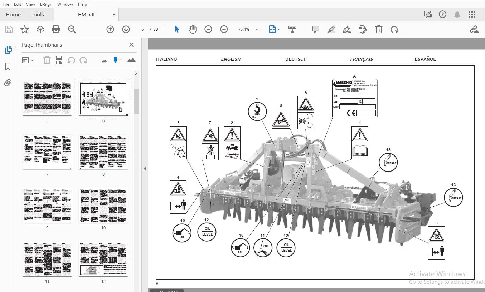Adjust the thumbnail size slider
This screenshot has height=292, width=485.
click(x=115, y=60)
